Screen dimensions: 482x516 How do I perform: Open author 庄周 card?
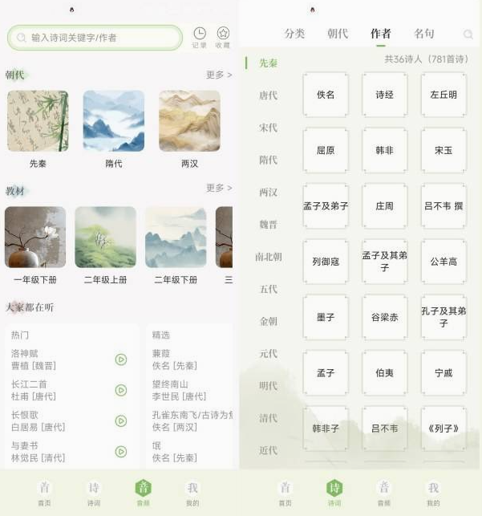coord(384,206)
